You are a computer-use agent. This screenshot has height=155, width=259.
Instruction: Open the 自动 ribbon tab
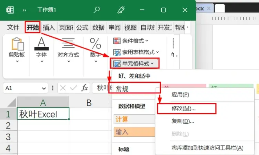tap(148, 27)
